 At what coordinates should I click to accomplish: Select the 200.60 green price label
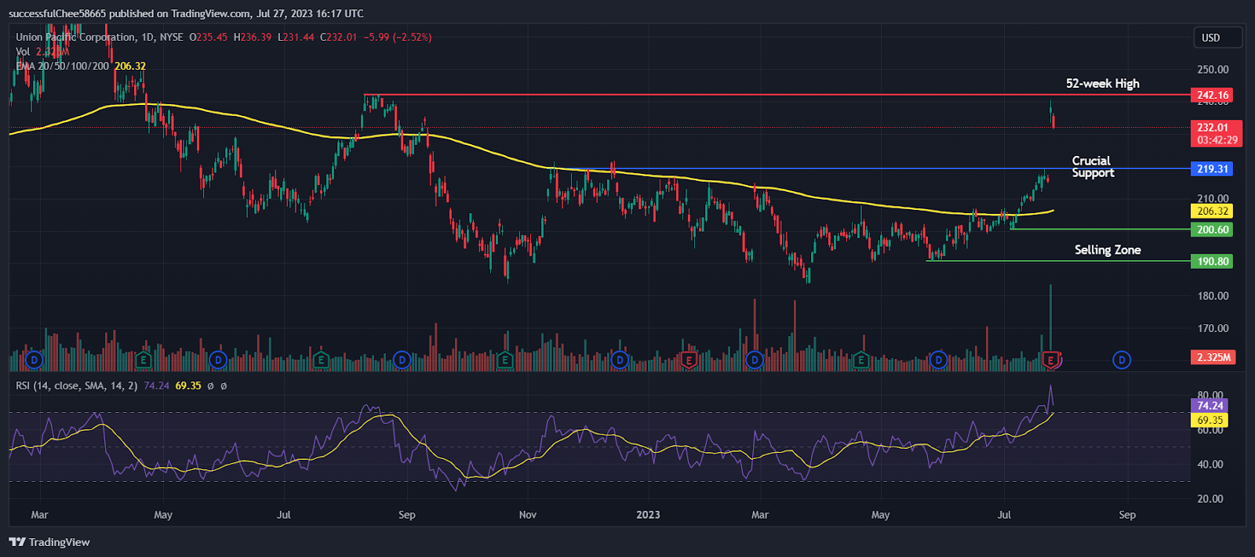tap(1213, 230)
